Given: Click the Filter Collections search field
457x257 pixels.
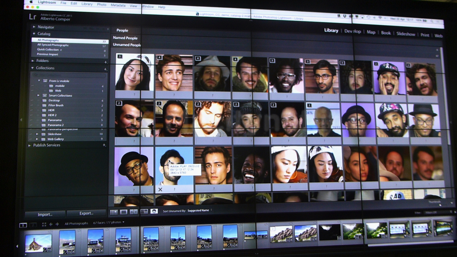Looking at the screenshot, I should point(69,75).
